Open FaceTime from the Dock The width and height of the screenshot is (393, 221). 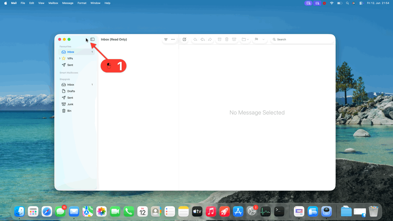click(115, 211)
